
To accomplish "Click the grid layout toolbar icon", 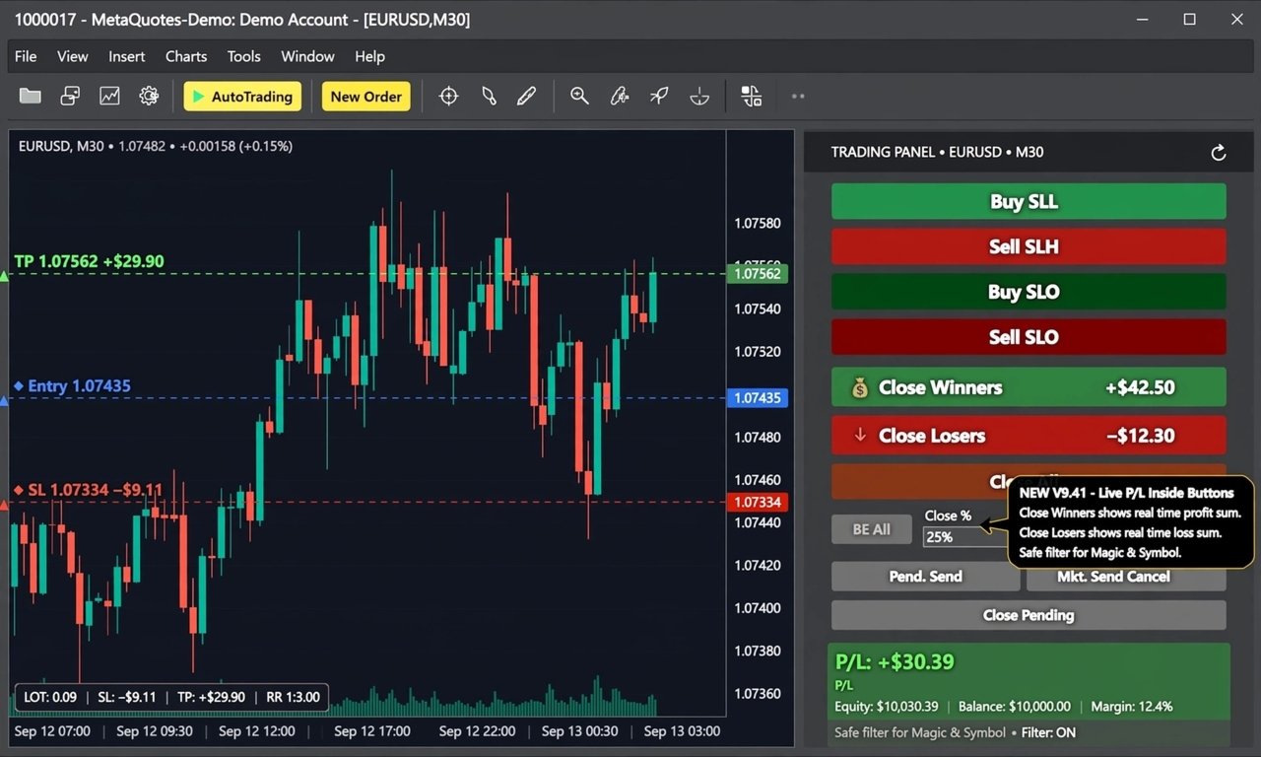I will tap(752, 96).
